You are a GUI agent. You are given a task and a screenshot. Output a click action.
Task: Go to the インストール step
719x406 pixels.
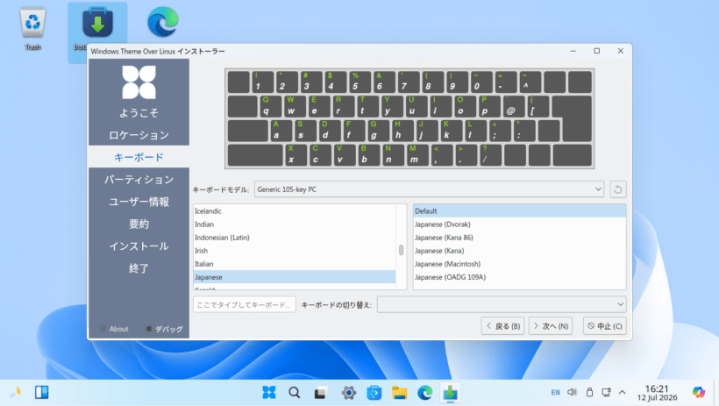[x=139, y=246]
